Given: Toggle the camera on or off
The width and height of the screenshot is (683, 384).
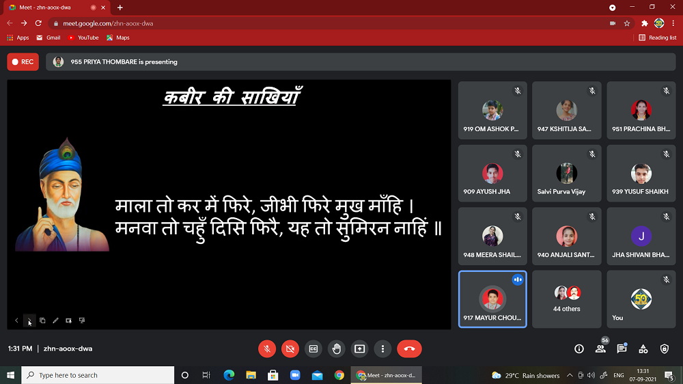Looking at the screenshot, I should 290,348.
